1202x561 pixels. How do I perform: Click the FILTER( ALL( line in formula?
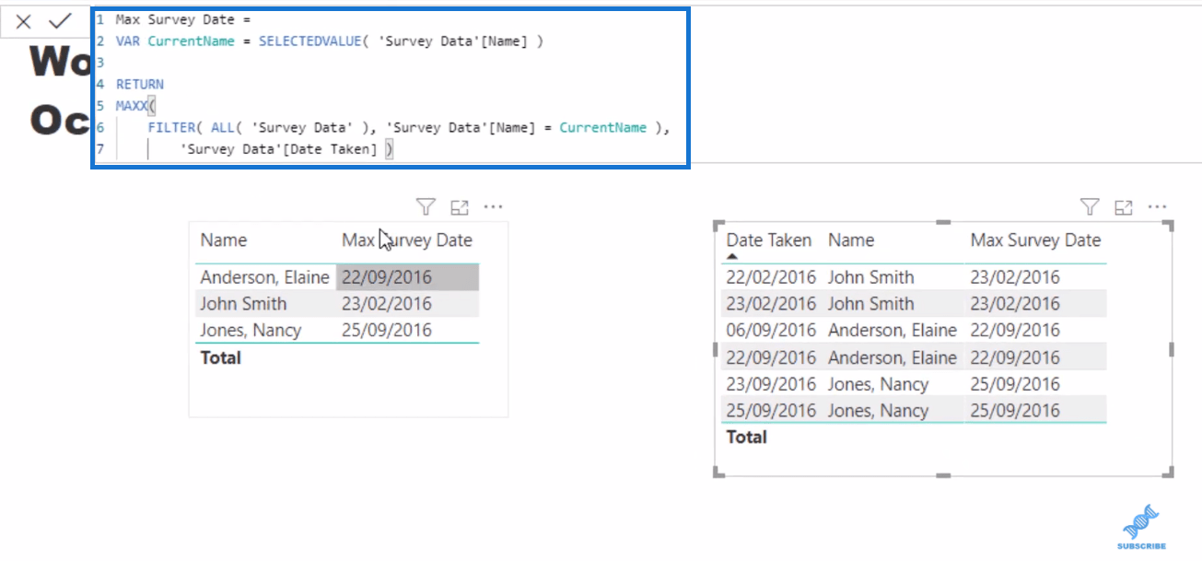[409, 128]
